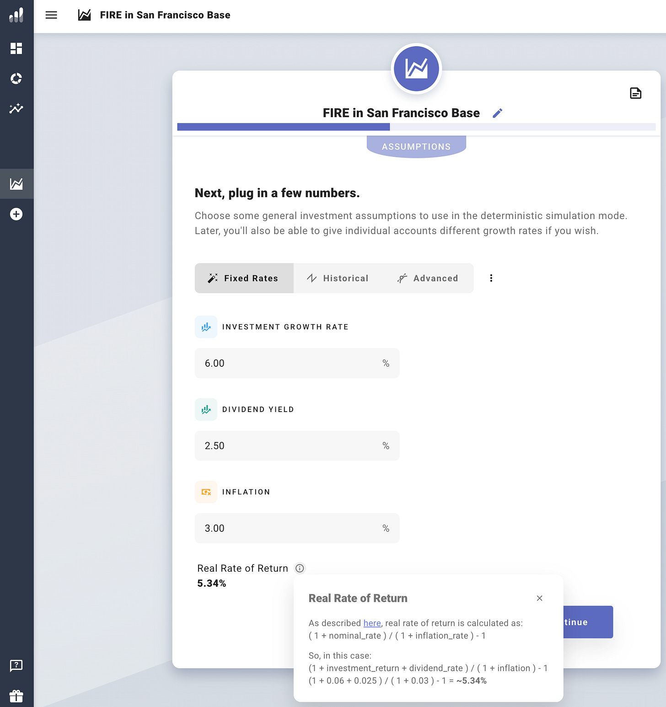Open the donut chart sidebar icon

coord(16,79)
